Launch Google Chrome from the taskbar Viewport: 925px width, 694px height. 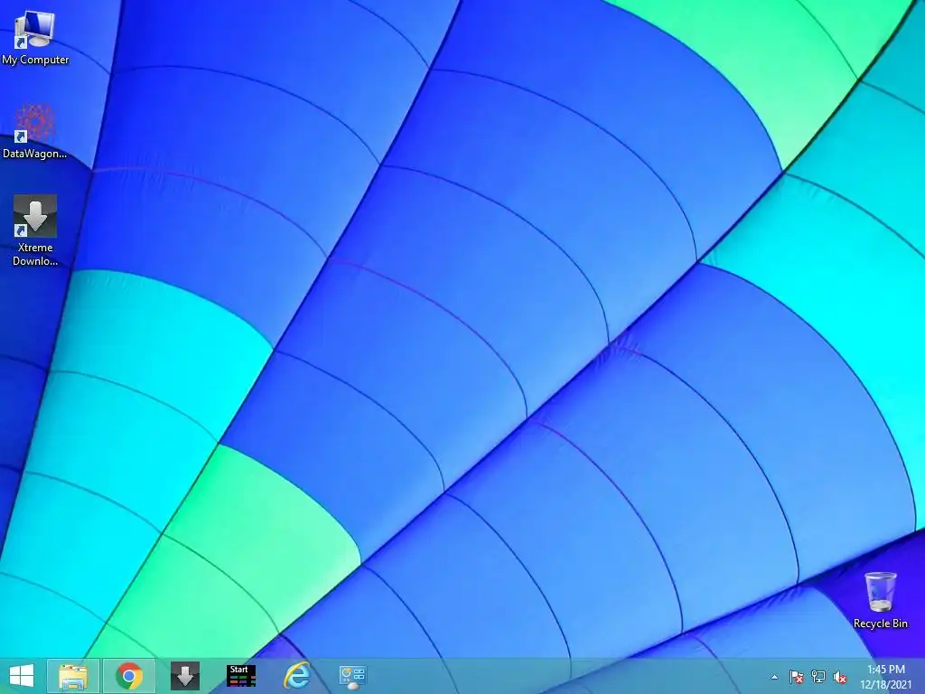pyautogui.click(x=129, y=676)
